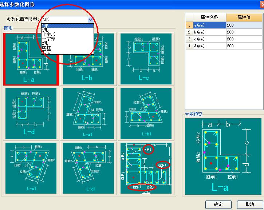The image size is (264, 210).
Task: Select the b(mm) property name cell
Action: coord(209,32)
